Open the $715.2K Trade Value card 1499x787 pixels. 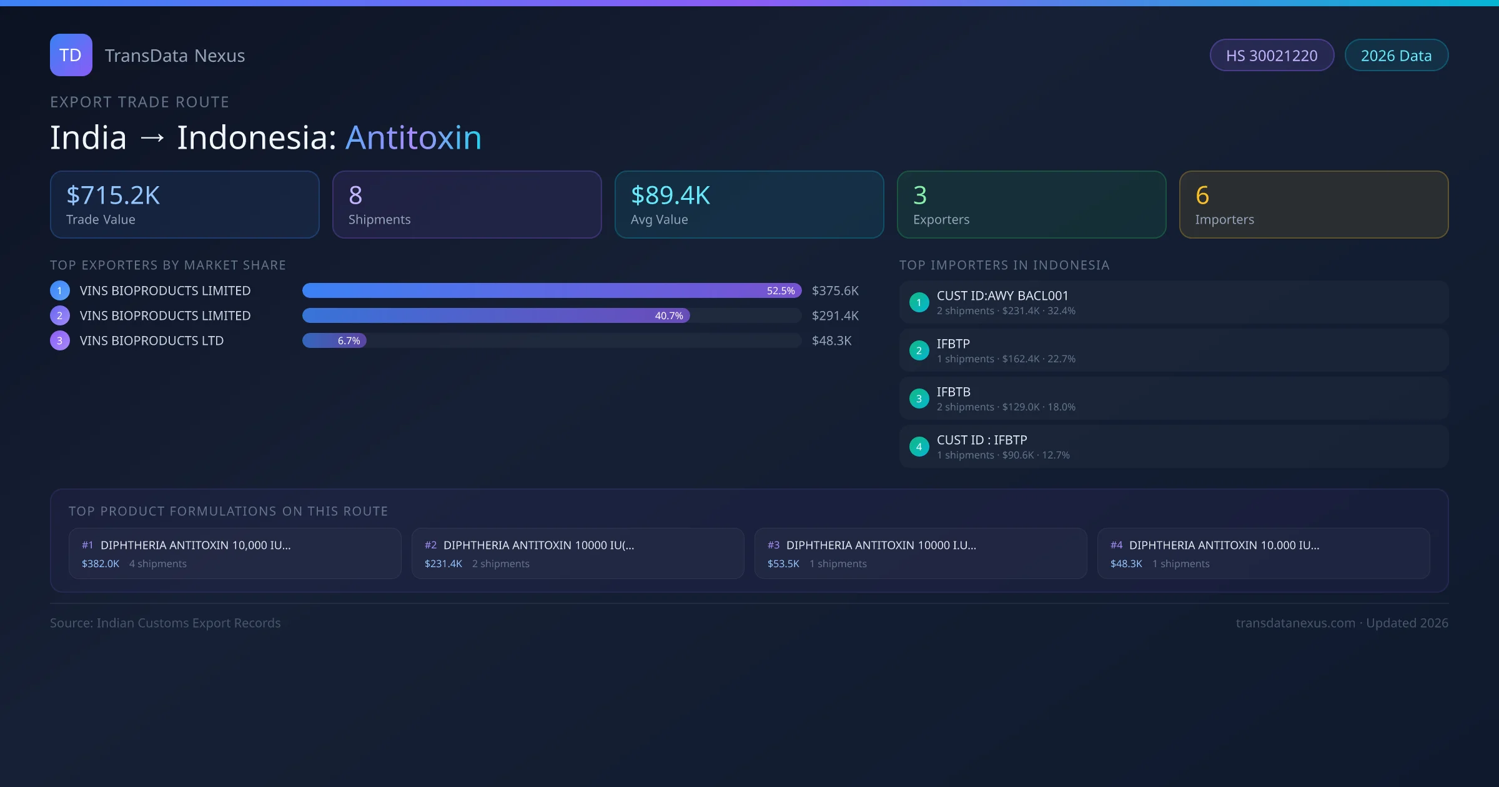[x=185, y=205]
